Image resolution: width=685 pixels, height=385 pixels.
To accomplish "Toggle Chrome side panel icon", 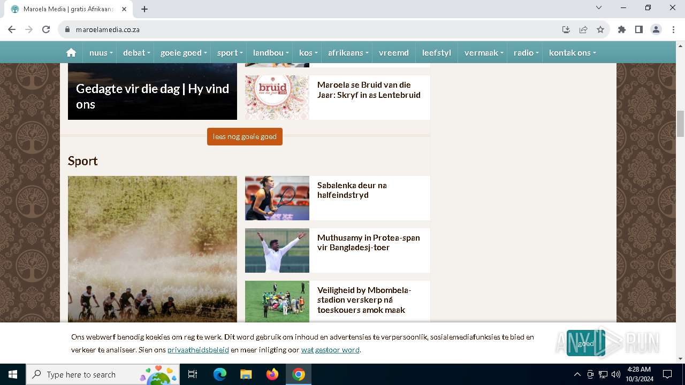I will tap(639, 29).
